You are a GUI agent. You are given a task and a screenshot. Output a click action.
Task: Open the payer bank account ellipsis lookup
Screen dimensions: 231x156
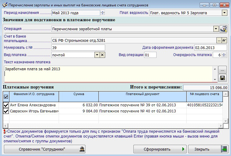[219, 40]
